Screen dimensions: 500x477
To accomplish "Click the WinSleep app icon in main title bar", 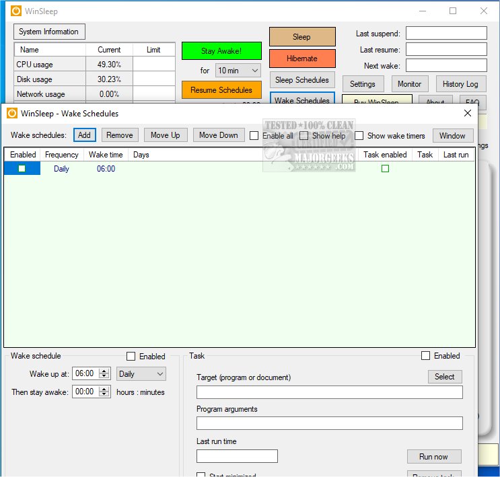I will point(16,11).
